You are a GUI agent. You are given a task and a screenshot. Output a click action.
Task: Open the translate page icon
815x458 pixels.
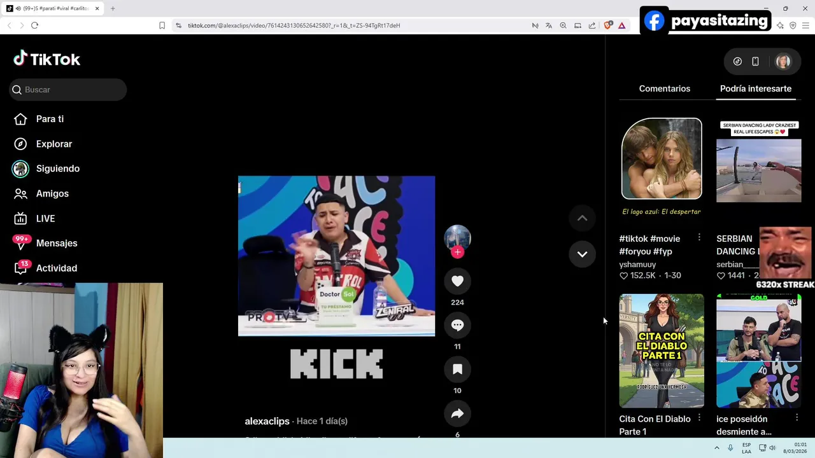click(549, 25)
